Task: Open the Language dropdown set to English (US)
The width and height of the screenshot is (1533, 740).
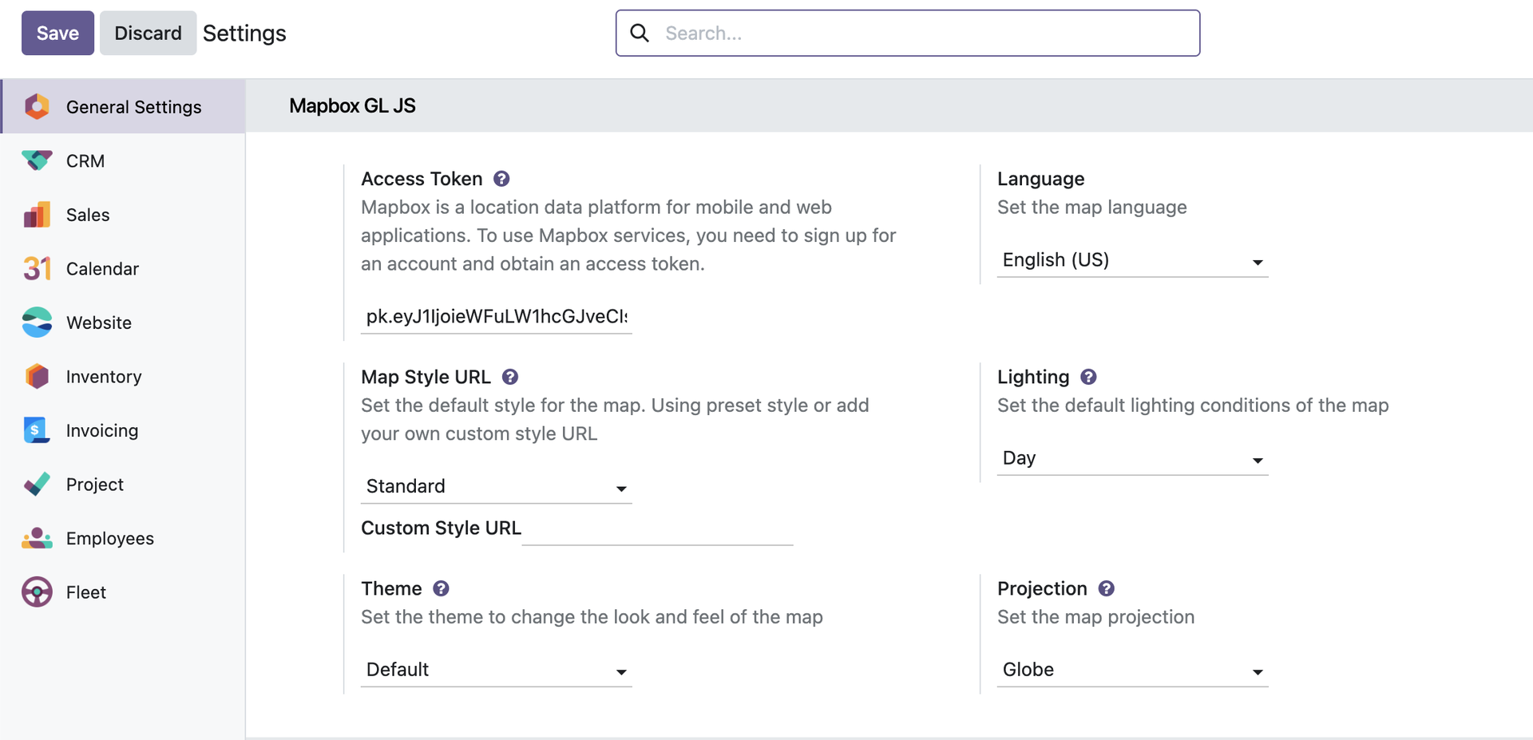Action: pos(1132,260)
